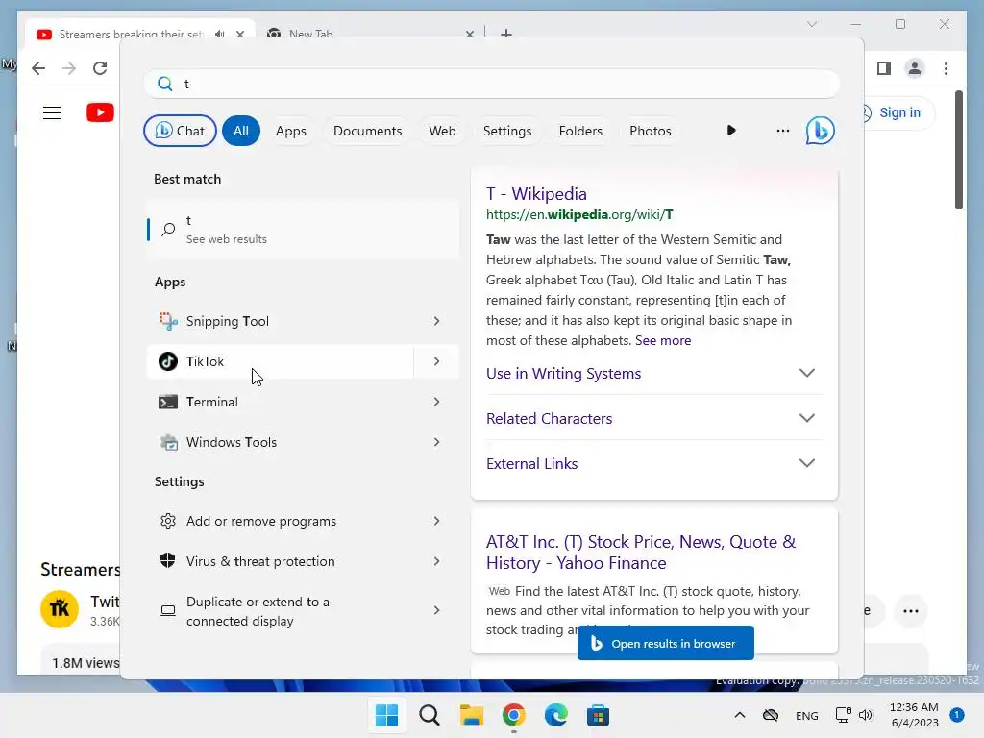Open YouTube video more actions ellipsis

point(911,611)
